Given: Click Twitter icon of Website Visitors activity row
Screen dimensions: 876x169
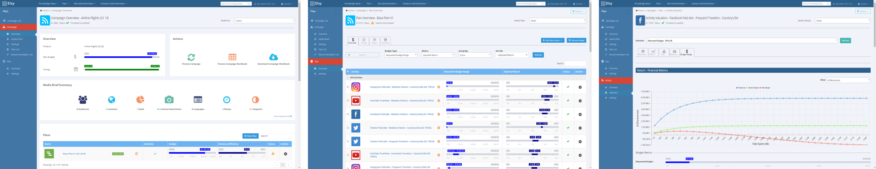Looking at the screenshot, I should (356, 128).
